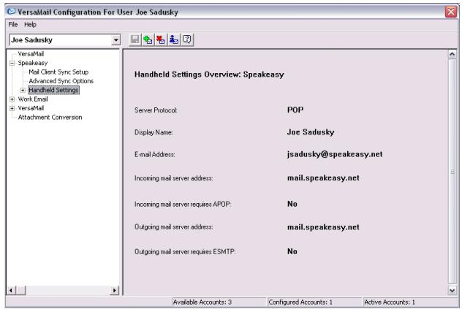Select the VersaMail item below Work Email
The height and width of the screenshot is (309, 462).
coord(31,108)
